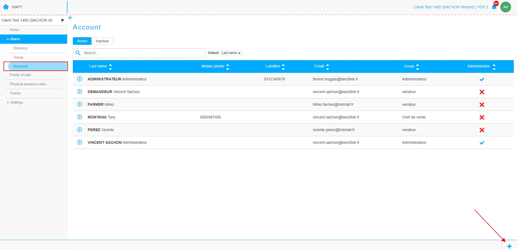Click administrator red cross for FARMER row
517x249 pixels.
pos(482,105)
